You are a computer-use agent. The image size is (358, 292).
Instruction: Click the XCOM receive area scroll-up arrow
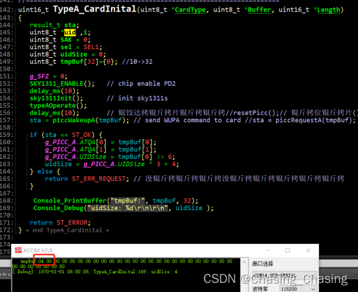click(244, 262)
